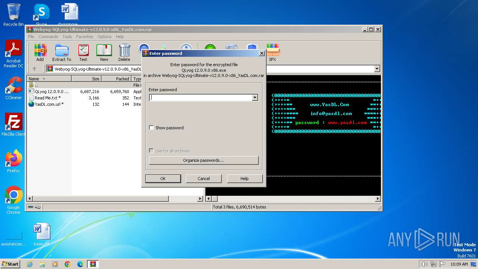Click the drive icon in WinRAR status bar
478x269 pixels.
point(30,207)
